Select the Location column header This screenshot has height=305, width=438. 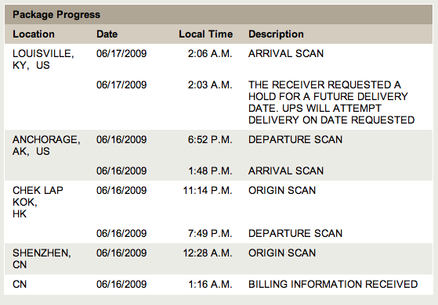[x=34, y=34]
